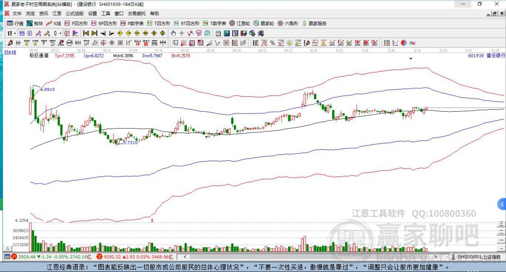506x272 pixels.
Task: Click the Dn=5.7947 value
Action: 152,55
